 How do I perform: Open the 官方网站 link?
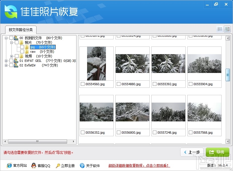(x=20, y=166)
